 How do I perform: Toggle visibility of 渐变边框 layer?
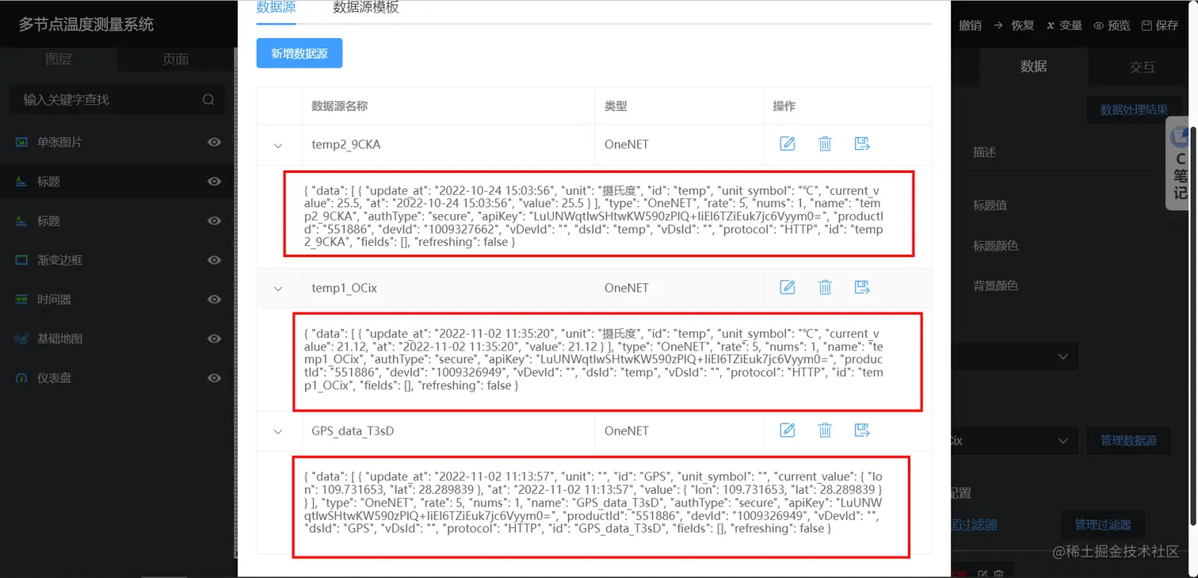click(x=214, y=260)
